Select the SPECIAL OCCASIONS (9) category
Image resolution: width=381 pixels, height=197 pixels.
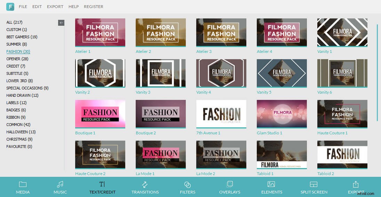27,88
